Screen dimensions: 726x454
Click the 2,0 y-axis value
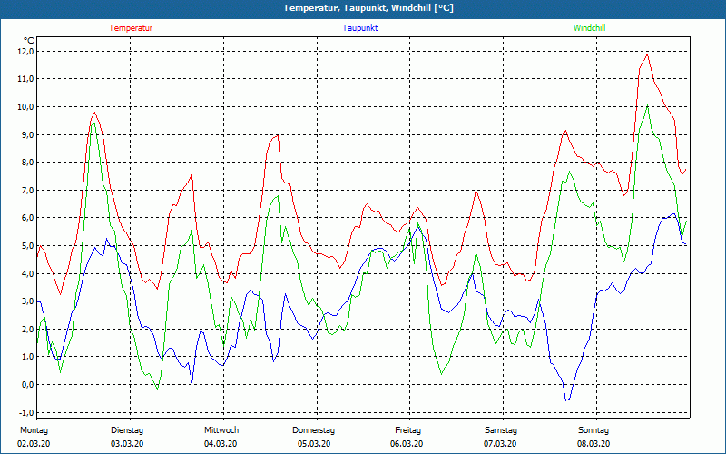[28, 329]
